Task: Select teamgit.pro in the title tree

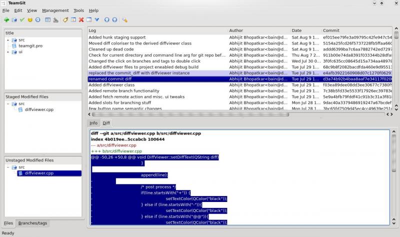Action: (x=30, y=46)
